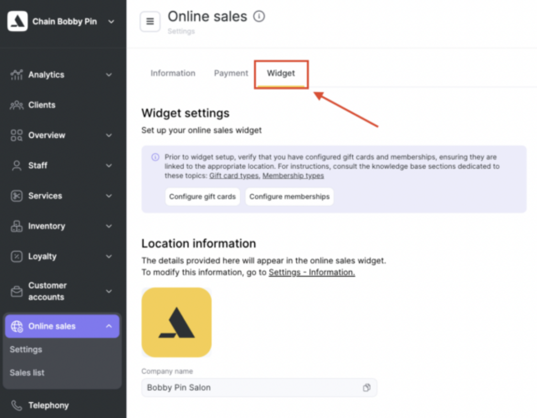Click the copy icon in Company name field

coord(367,388)
